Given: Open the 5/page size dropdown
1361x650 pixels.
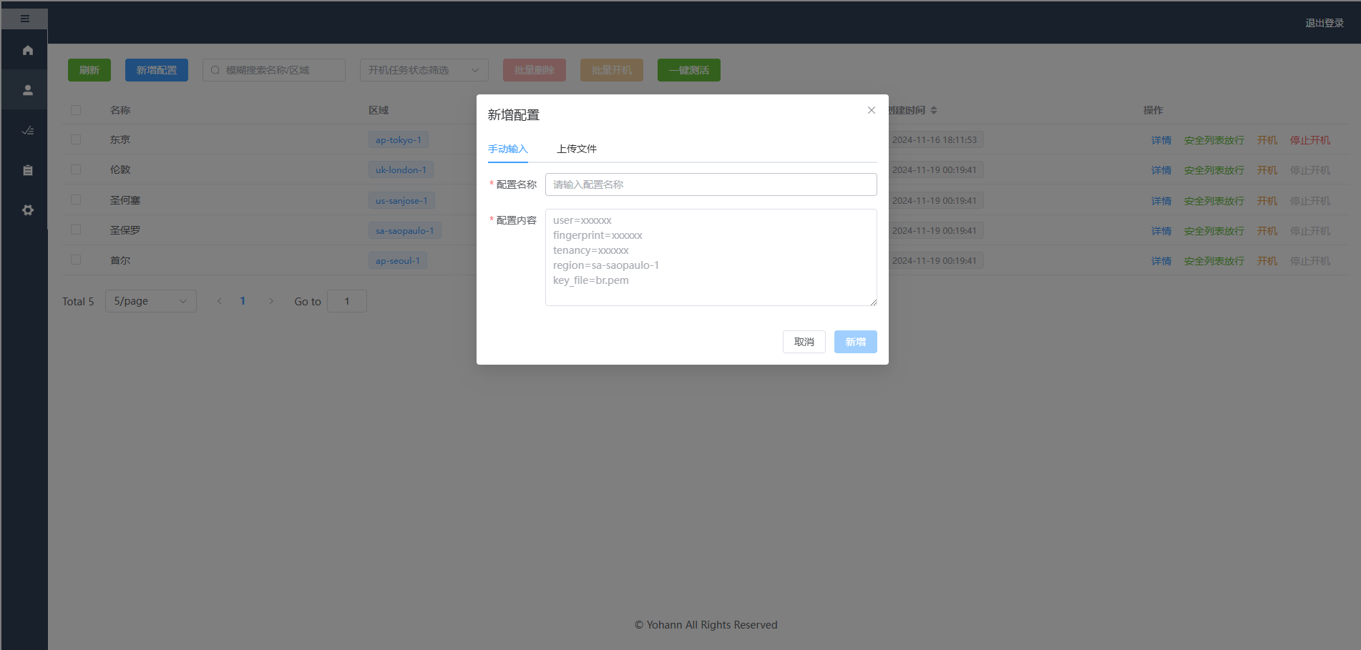Looking at the screenshot, I should [x=151, y=301].
